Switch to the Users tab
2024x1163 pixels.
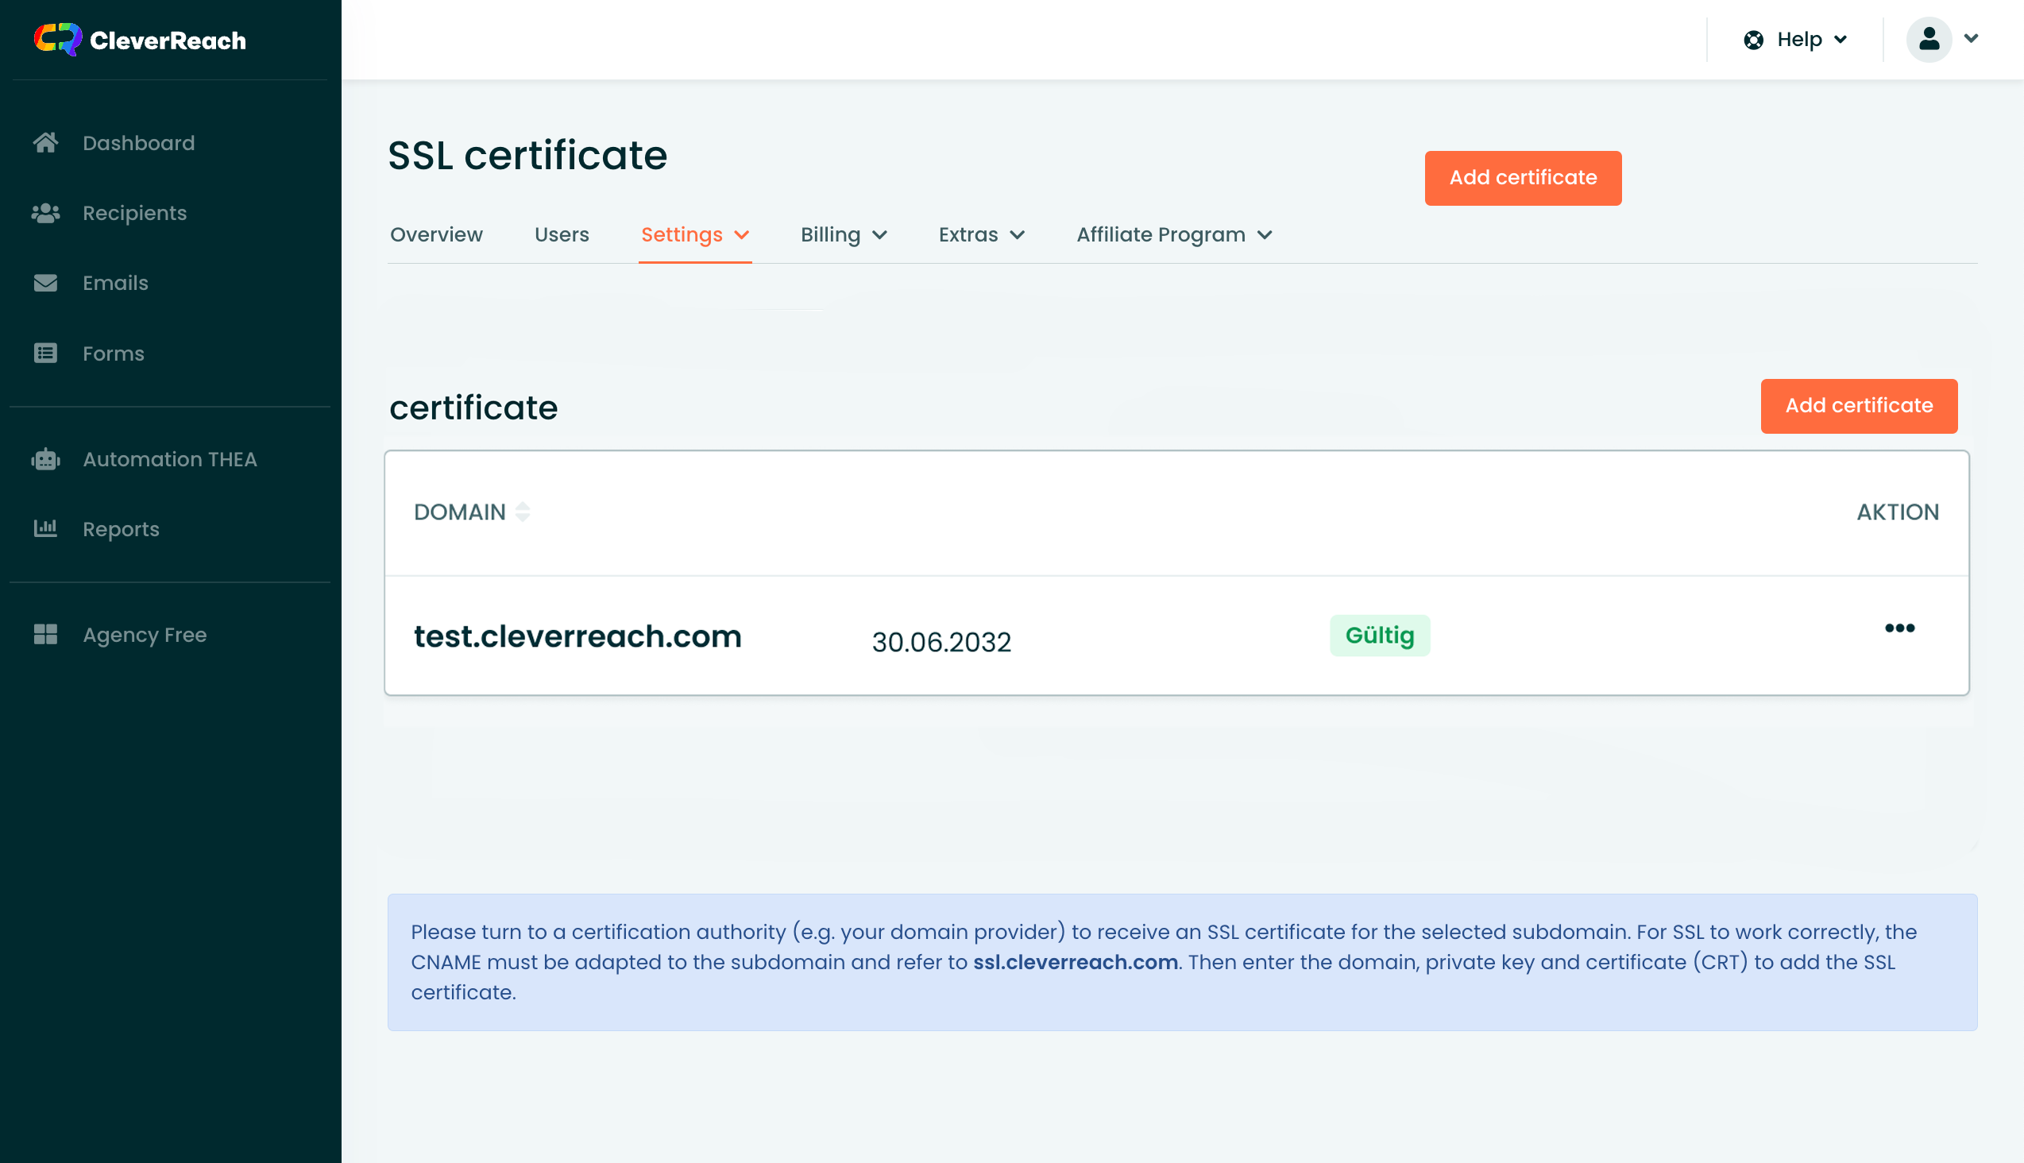point(562,235)
